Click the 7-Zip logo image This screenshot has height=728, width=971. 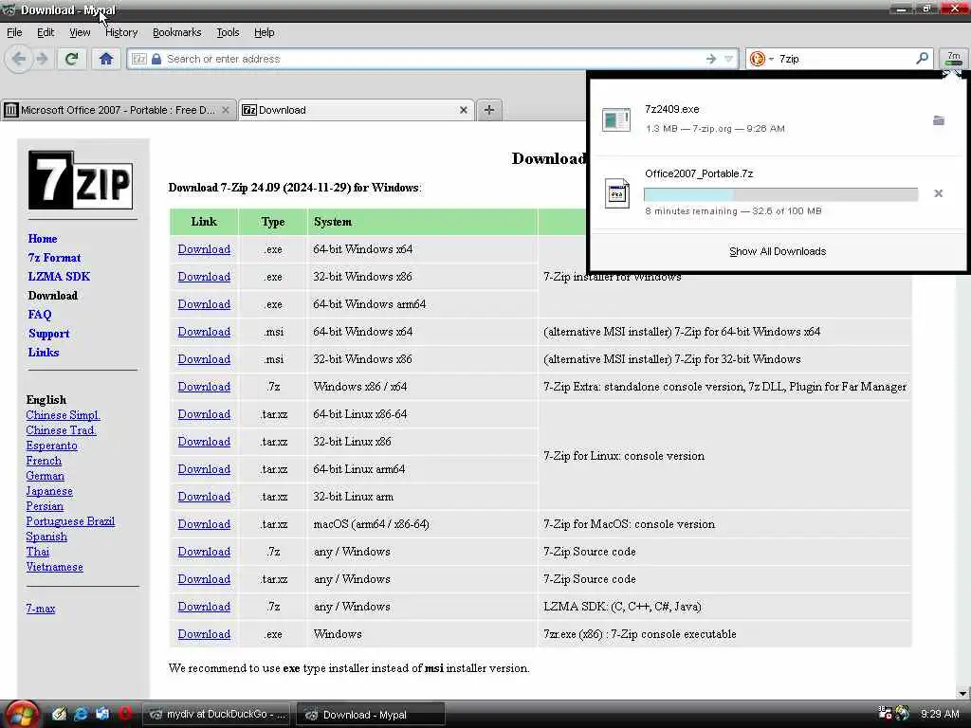coord(81,180)
